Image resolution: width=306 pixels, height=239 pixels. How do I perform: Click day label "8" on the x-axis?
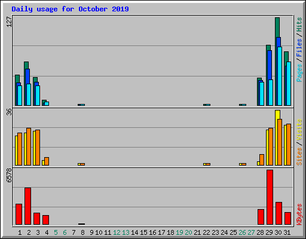pos(82,232)
